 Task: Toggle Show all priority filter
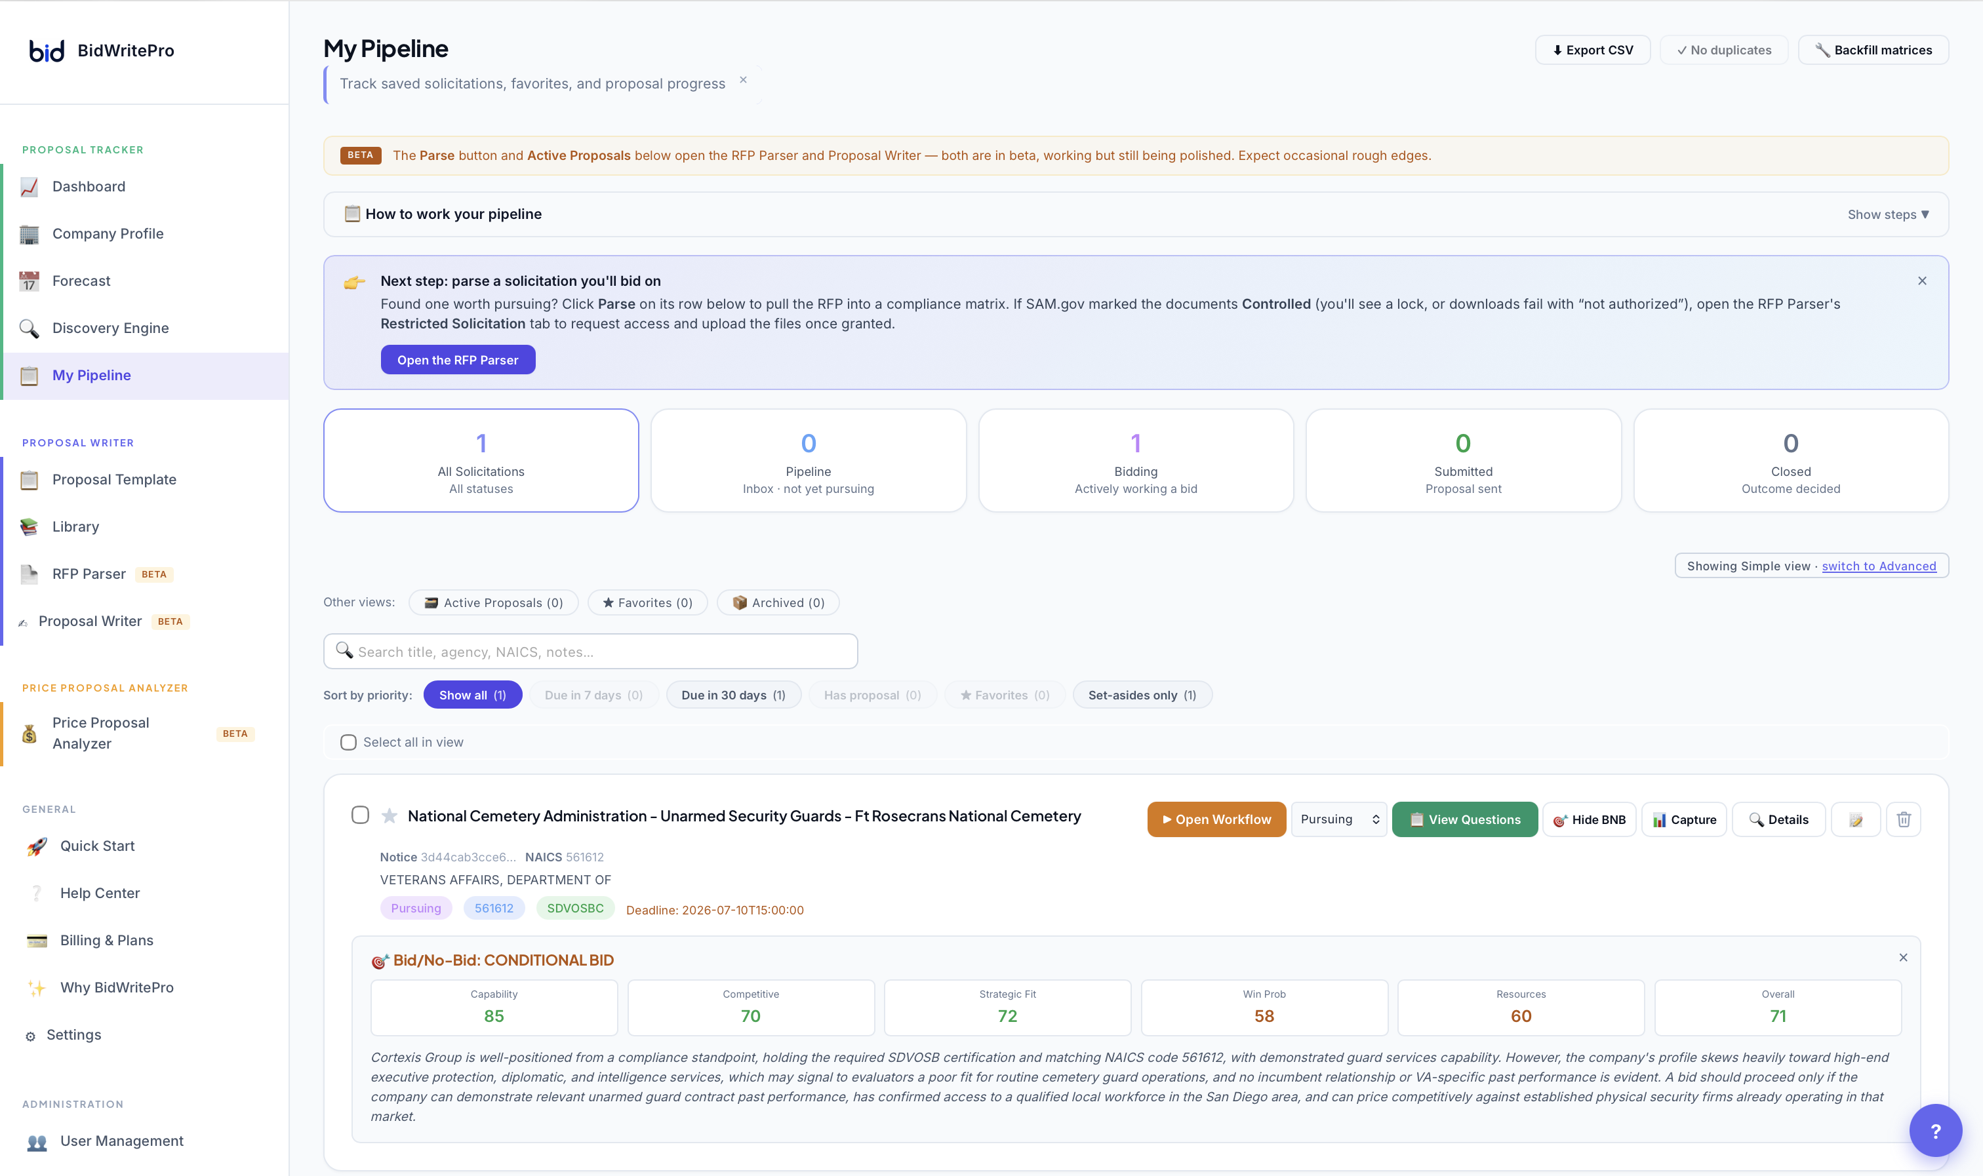(472, 695)
